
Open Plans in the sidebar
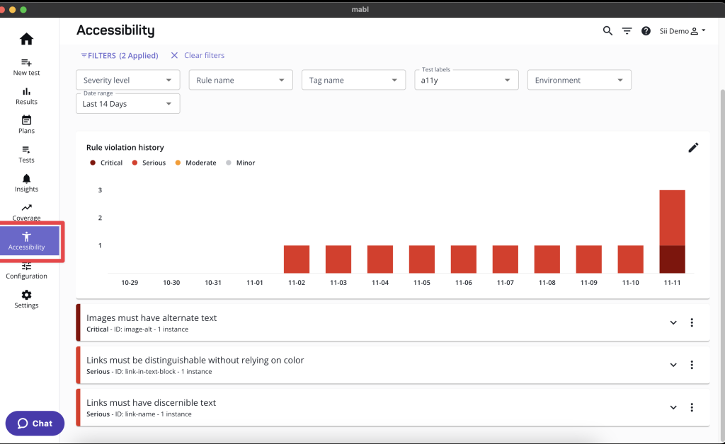click(26, 125)
